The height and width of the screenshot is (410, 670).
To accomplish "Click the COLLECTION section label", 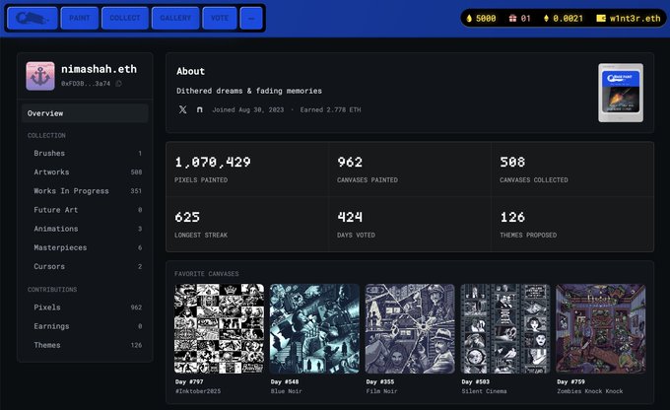I will (46, 136).
